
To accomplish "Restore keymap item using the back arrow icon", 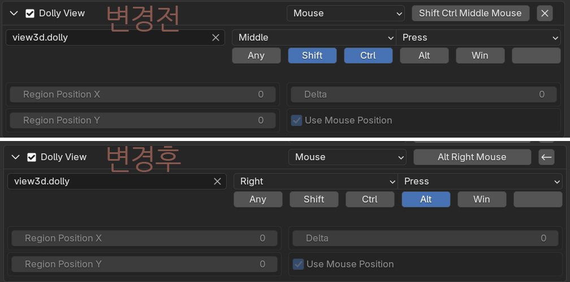I will [x=546, y=157].
